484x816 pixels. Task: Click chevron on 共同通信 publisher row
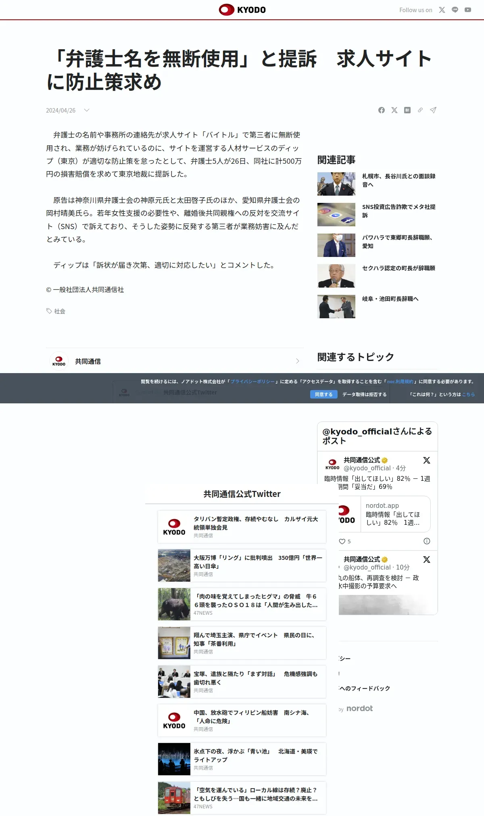click(298, 361)
